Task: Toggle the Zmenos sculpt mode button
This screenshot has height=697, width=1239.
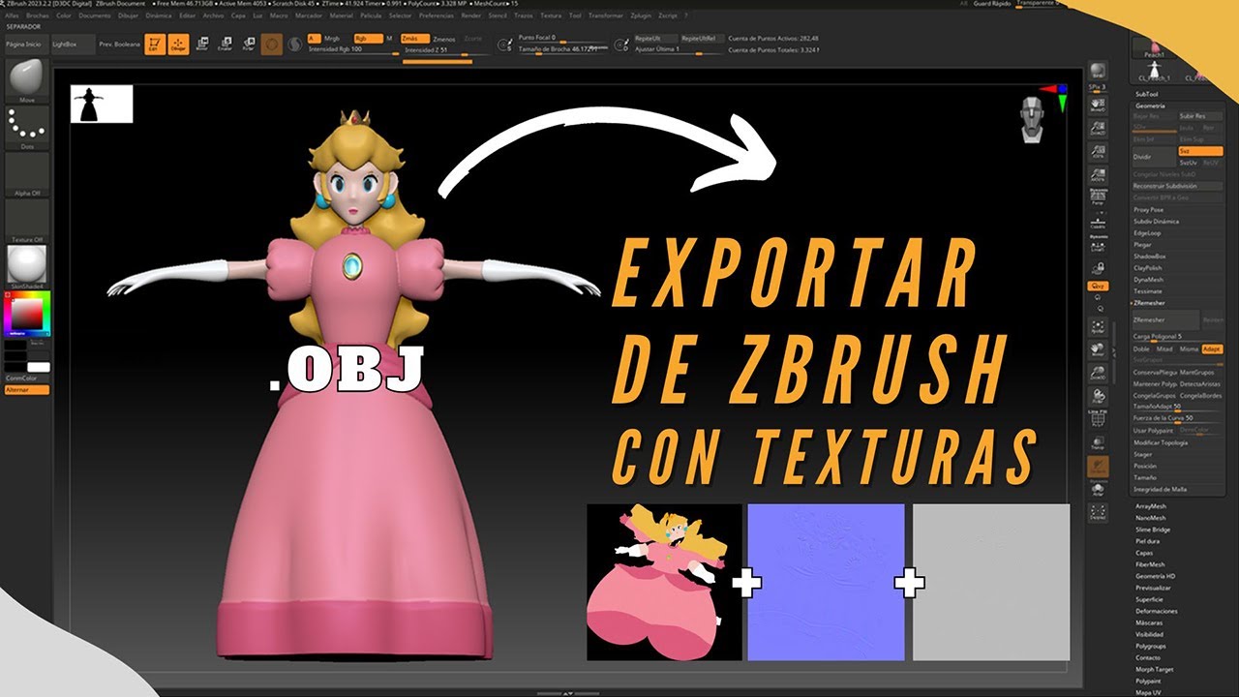Action: (444, 39)
